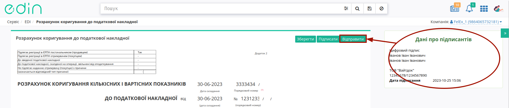Expand the FelEx_1 company dropdown
Screen dimensions: 509x108
tap(476, 22)
